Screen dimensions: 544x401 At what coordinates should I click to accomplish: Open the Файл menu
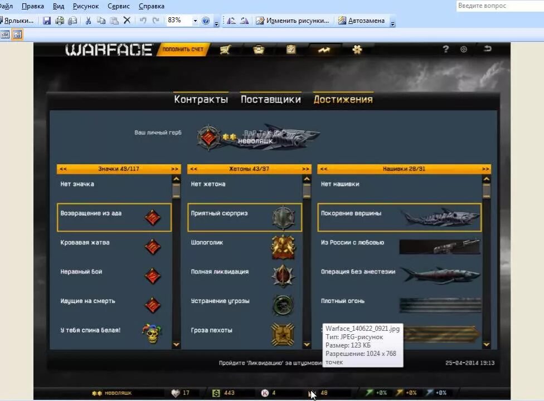click(x=6, y=6)
